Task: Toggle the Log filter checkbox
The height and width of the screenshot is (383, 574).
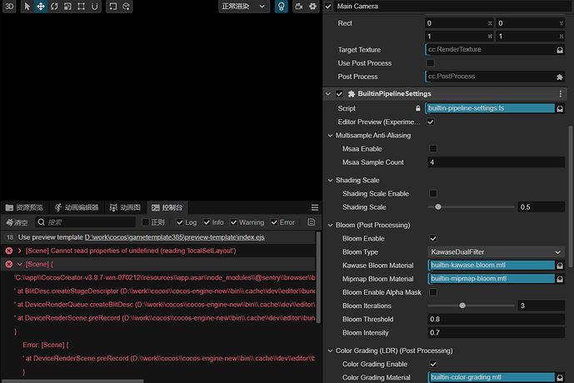Action: (180, 222)
